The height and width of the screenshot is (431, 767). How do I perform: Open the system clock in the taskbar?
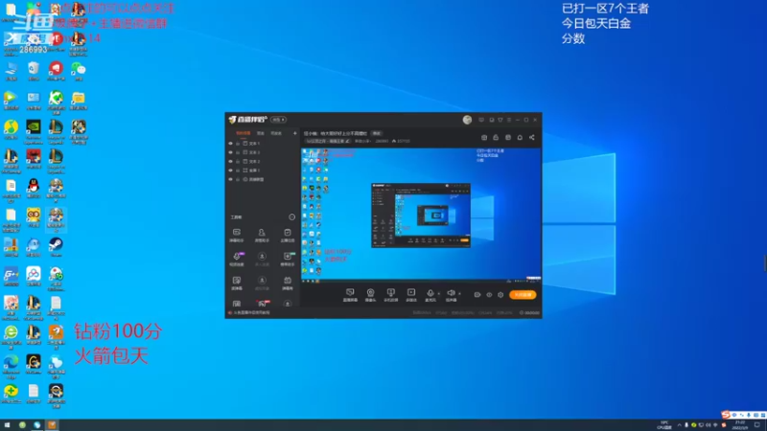coord(739,425)
